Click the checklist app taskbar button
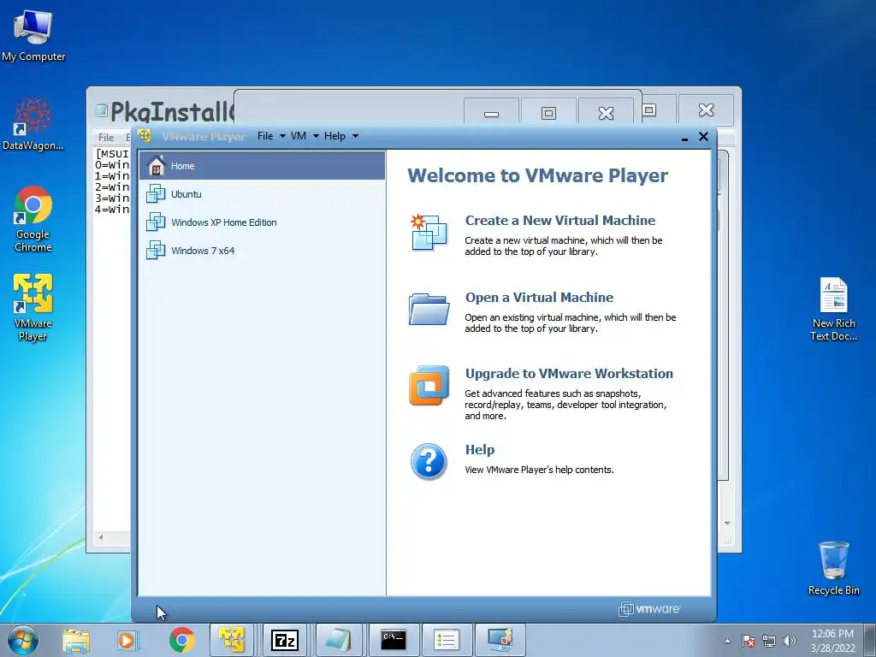 point(446,640)
